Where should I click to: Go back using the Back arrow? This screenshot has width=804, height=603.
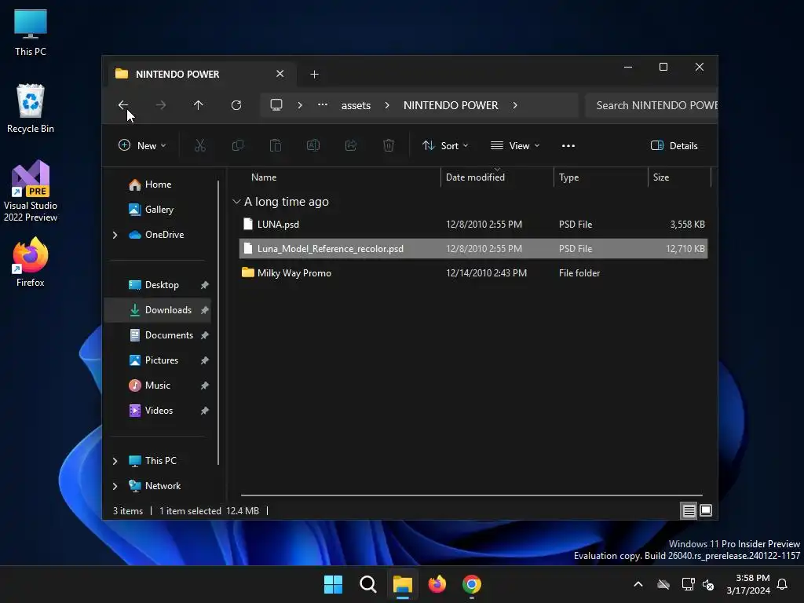(x=123, y=105)
